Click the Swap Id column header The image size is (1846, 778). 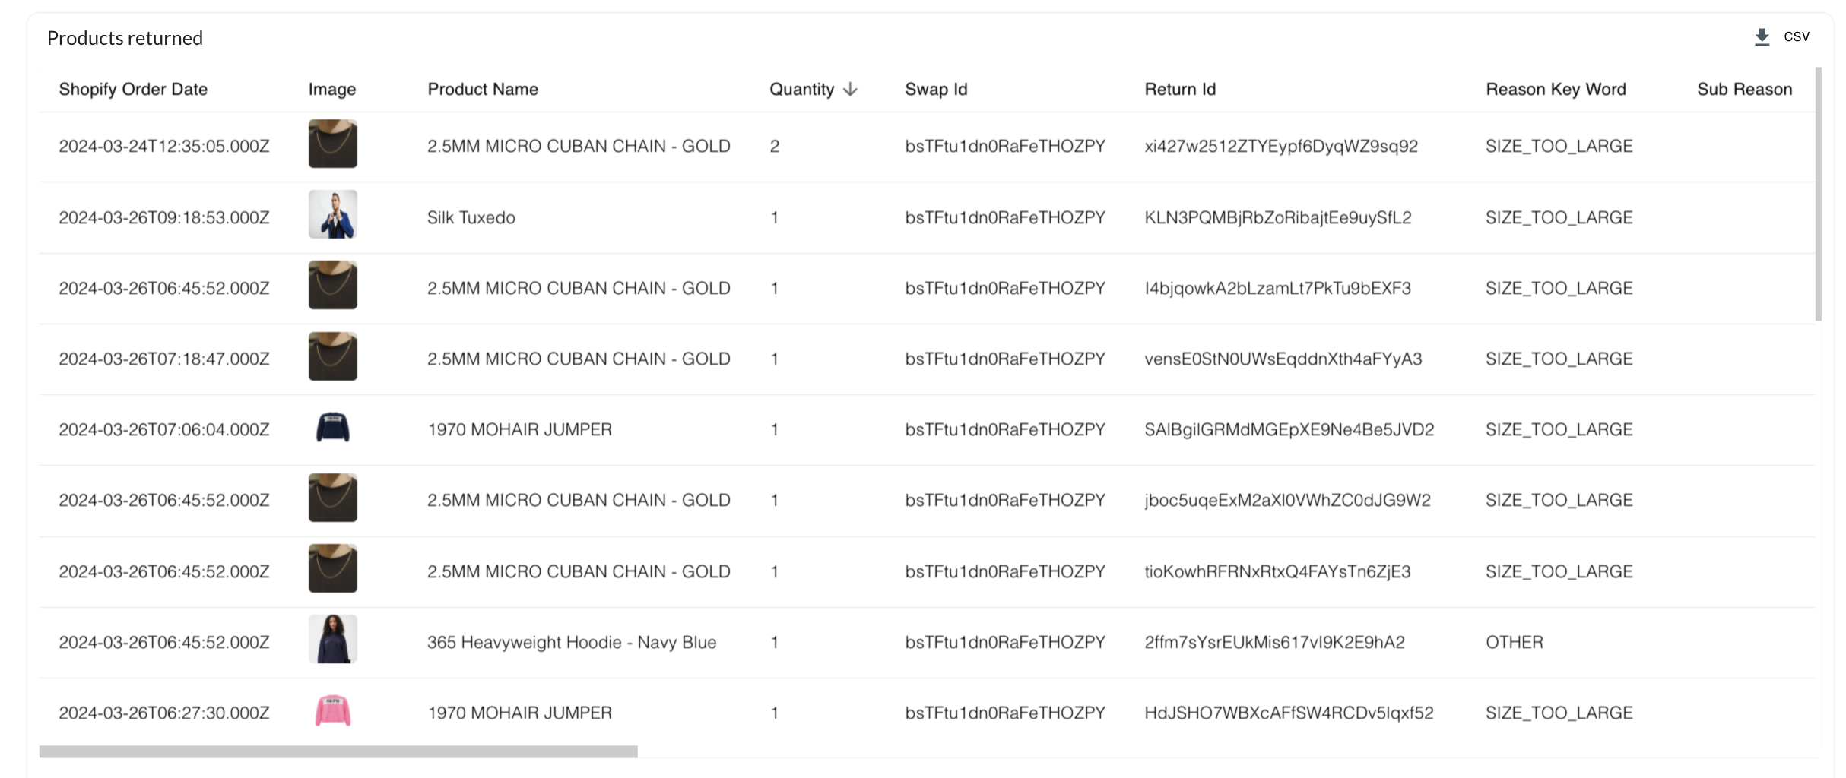point(936,90)
